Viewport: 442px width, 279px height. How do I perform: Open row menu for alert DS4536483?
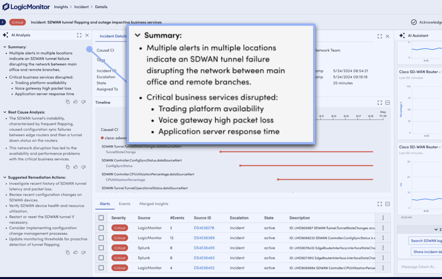383,258
